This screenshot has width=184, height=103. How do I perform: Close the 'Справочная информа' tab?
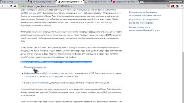click(137, 2)
